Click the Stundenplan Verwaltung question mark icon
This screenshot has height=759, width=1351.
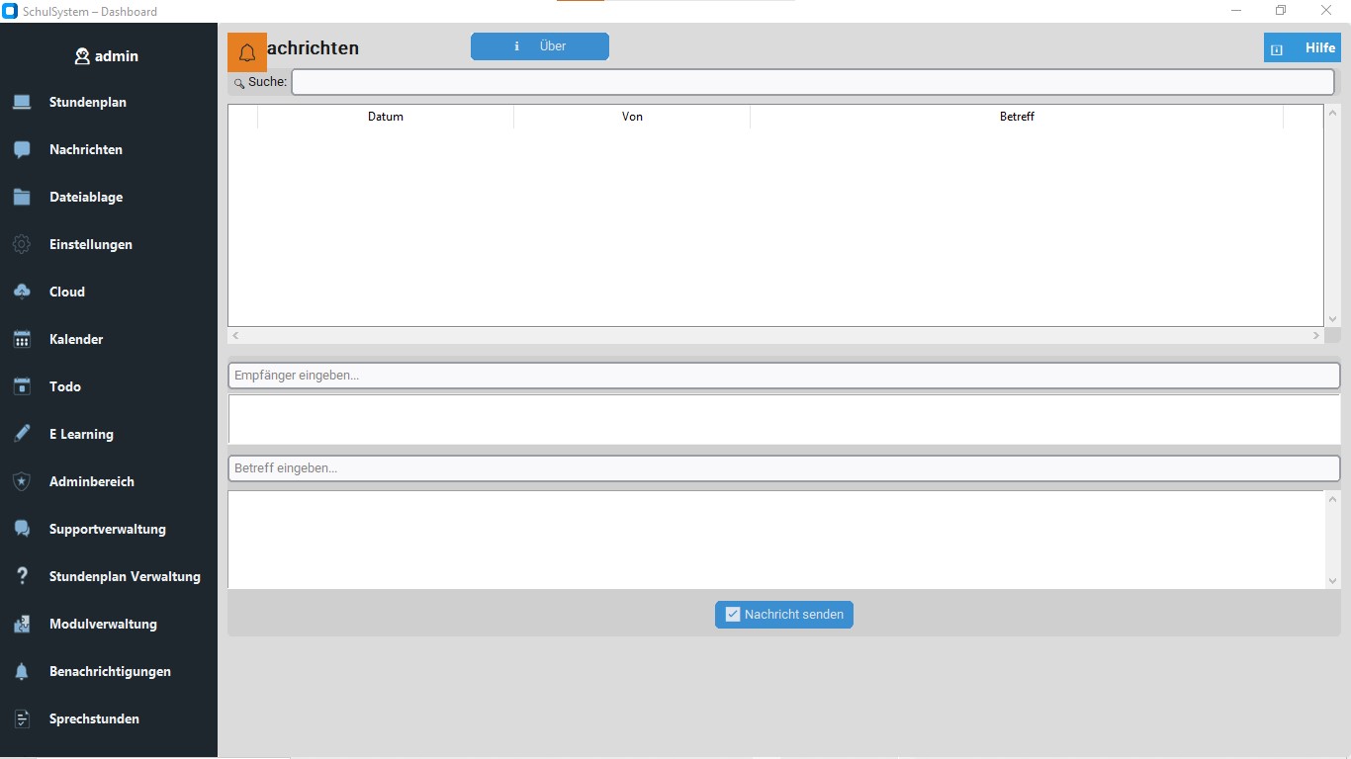pos(22,576)
